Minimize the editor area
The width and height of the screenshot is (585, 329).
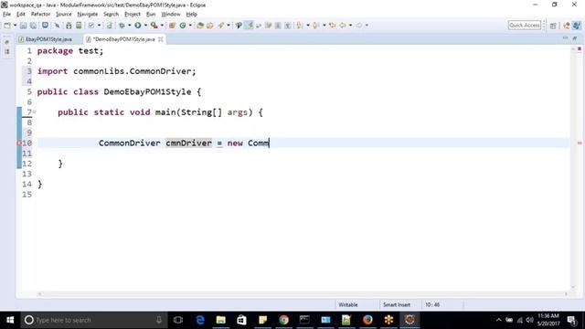coord(565,38)
